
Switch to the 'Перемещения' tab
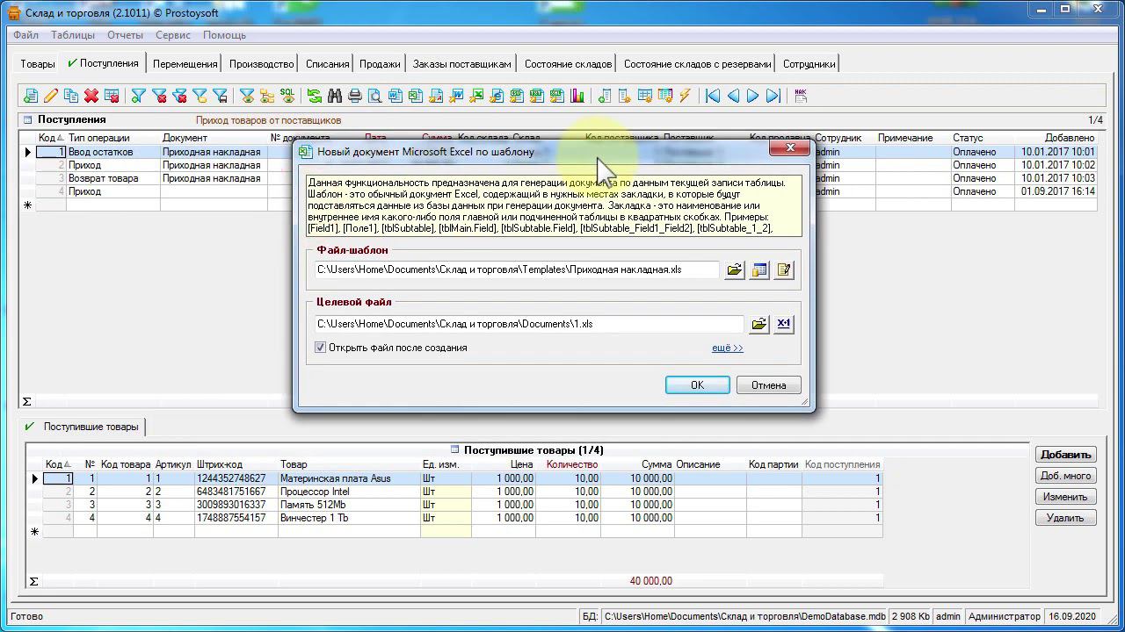[185, 64]
